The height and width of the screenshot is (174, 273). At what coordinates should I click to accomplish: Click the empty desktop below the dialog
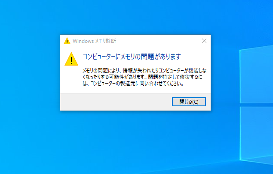(135, 142)
